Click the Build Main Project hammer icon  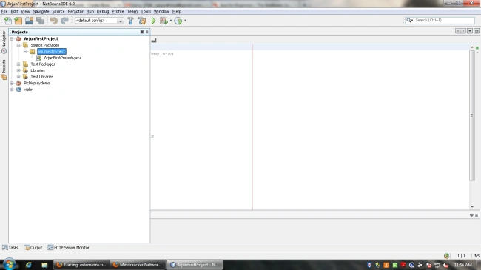point(131,21)
